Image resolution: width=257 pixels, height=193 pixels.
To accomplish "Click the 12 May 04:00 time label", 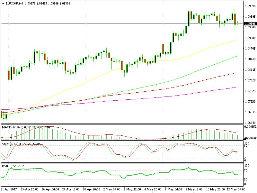I will (236, 189).
